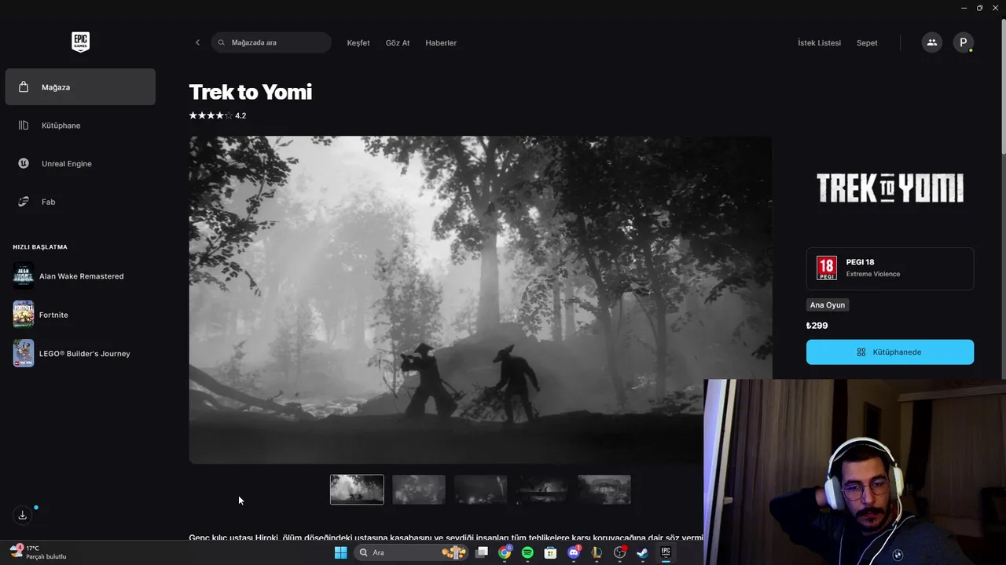Click the taskbar Ara search box
The image size is (1006, 565).
tap(411, 552)
